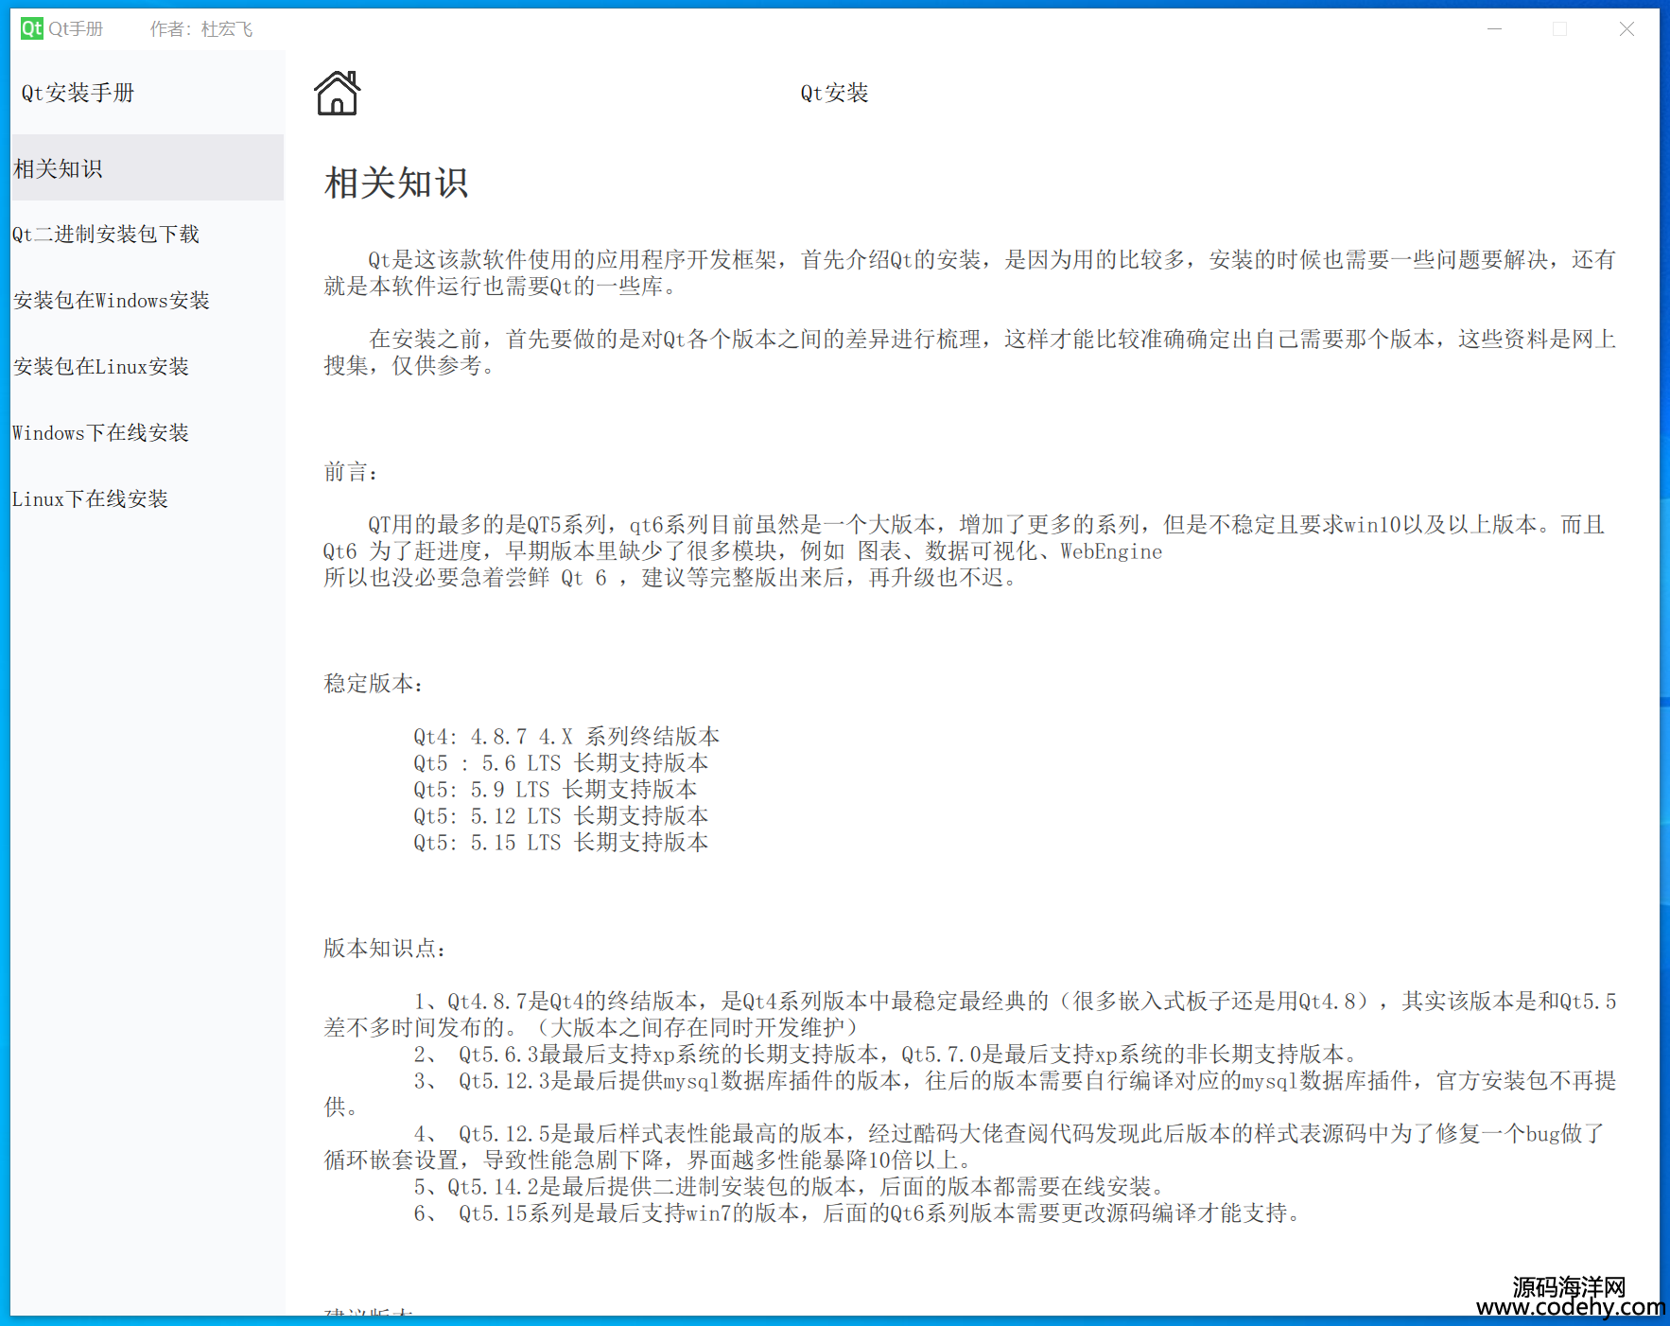Maximize the Qt手册 window

point(1560,29)
